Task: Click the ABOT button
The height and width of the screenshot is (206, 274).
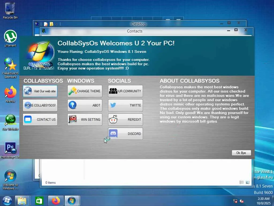Action: point(85,105)
